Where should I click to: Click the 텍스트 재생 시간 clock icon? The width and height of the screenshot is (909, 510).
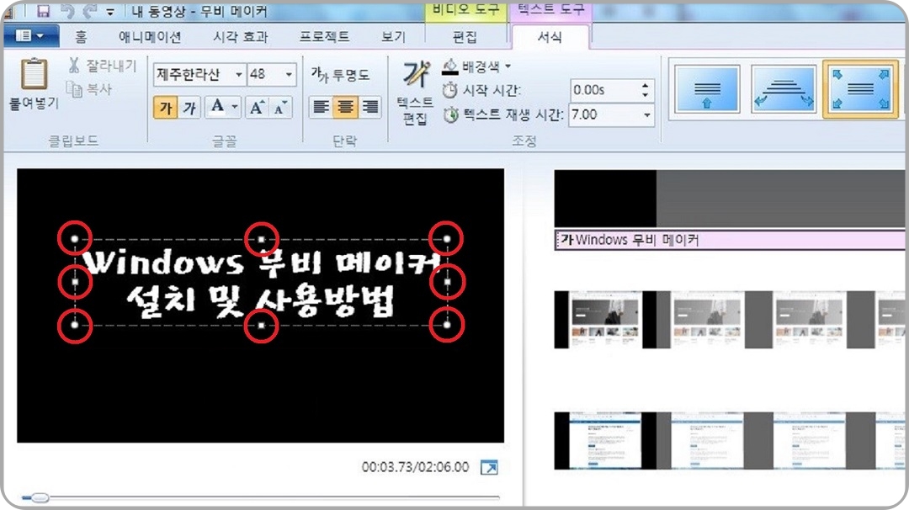(450, 114)
